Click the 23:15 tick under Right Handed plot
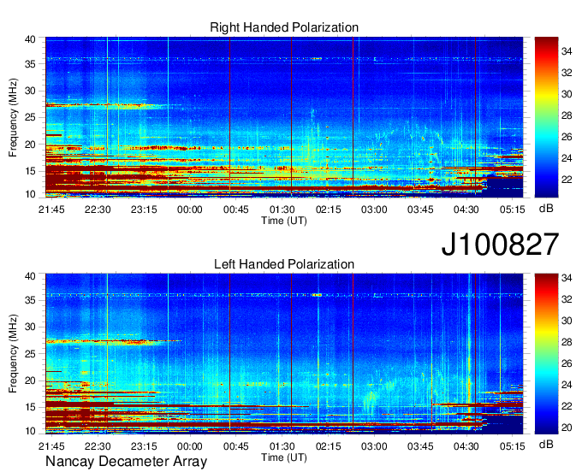Viewport: 582px width, 472px height. pyautogui.click(x=144, y=209)
